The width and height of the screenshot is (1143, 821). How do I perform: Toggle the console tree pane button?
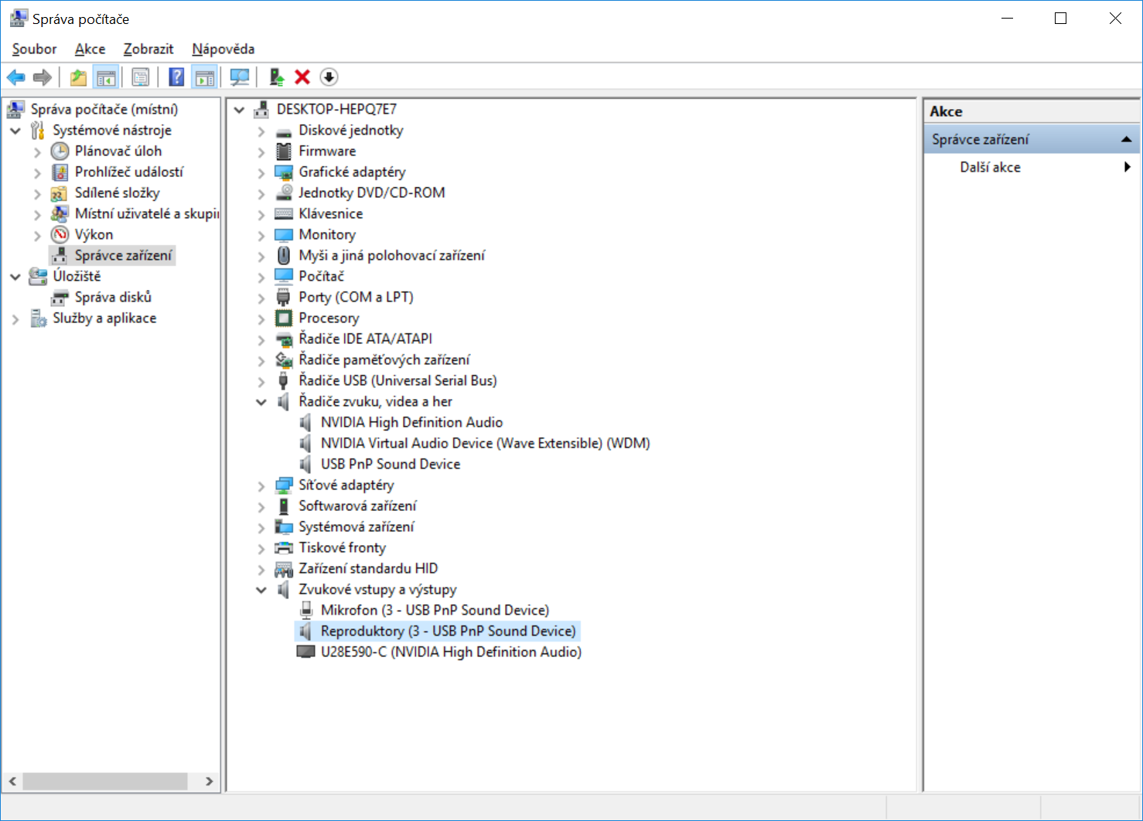pos(106,77)
